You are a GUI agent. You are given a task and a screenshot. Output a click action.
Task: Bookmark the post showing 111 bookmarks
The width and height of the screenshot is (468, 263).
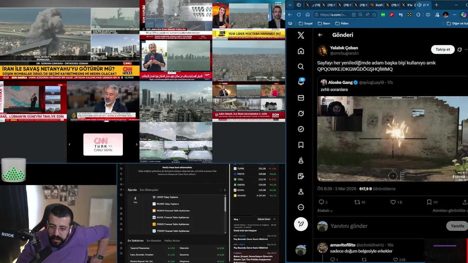(429, 202)
